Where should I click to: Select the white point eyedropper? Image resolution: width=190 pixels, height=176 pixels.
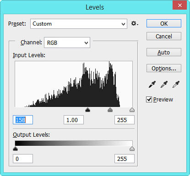176,84
